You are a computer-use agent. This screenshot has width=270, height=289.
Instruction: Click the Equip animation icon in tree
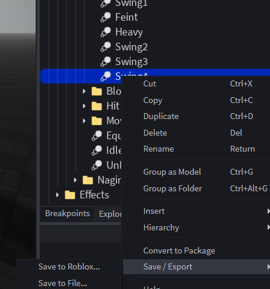97,136
